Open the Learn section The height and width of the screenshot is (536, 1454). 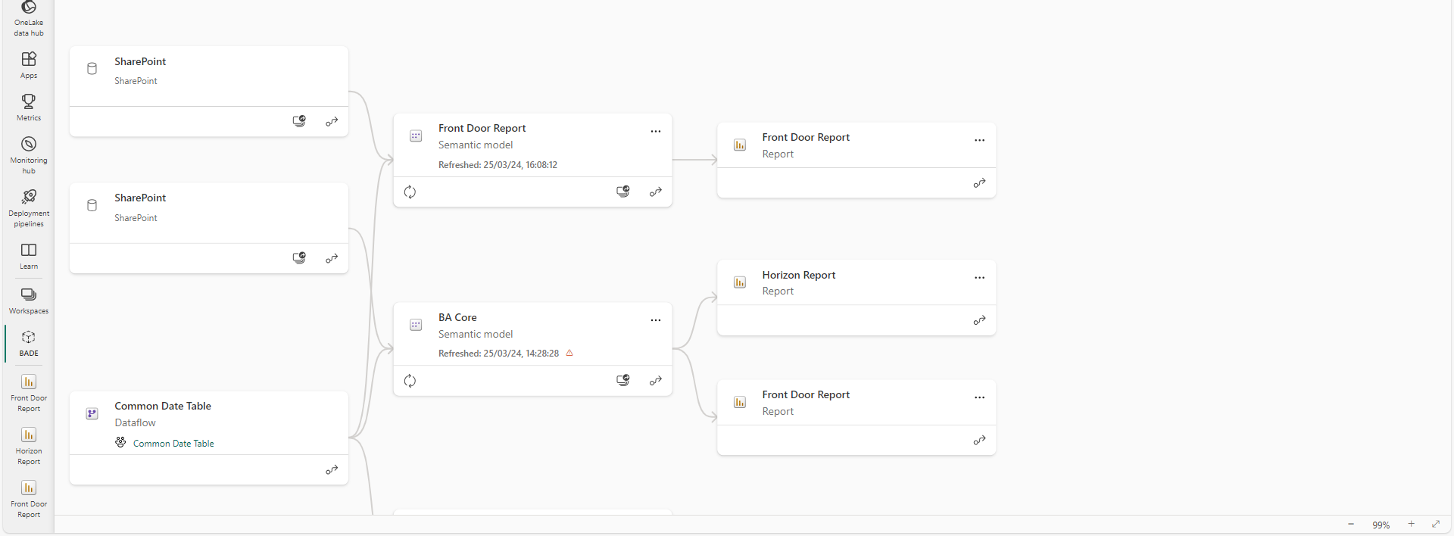(x=29, y=256)
